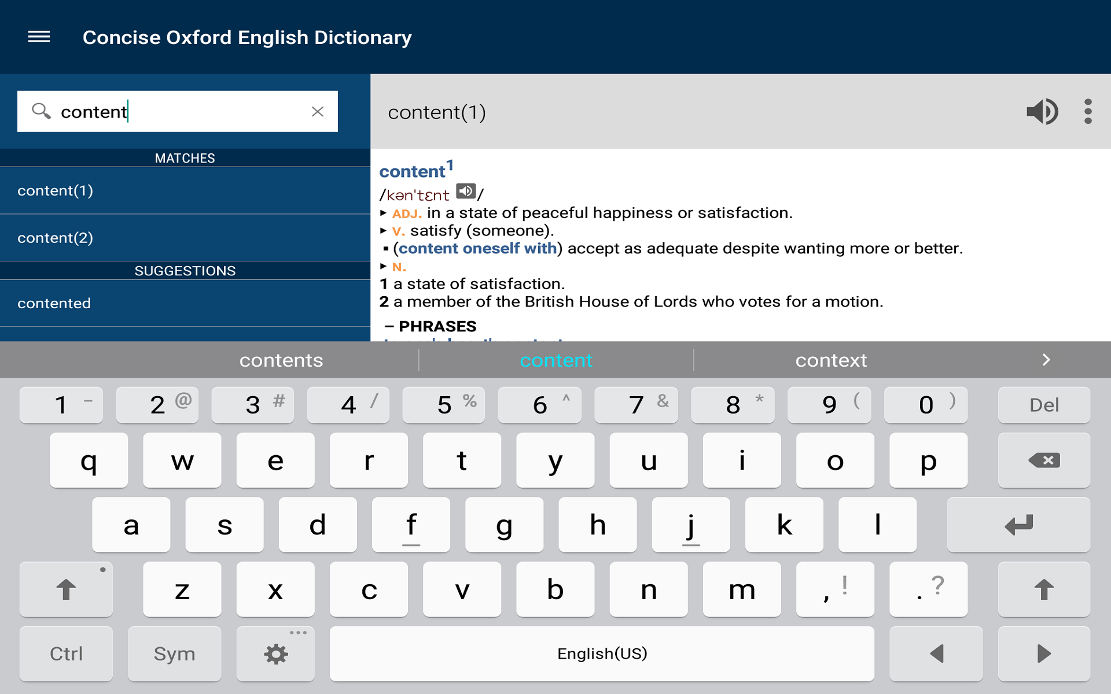Expand more suggestions with the right chevron
1111x694 pixels.
tap(1046, 359)
